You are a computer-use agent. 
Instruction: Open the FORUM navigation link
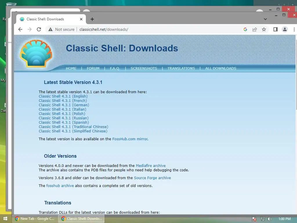click(93, 69)
